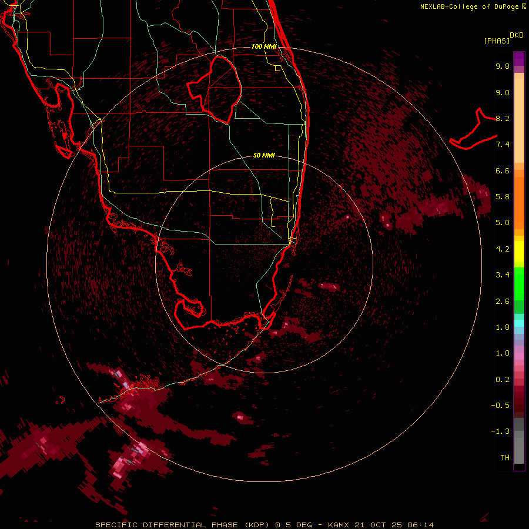This screenshot has width=529, height=529.
Task: Select the 9.8 value on color scale
Action: (x=503, y=66)
